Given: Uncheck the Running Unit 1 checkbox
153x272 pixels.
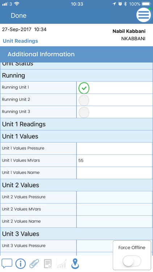Looking at the screenshot, I should (84, 88).
